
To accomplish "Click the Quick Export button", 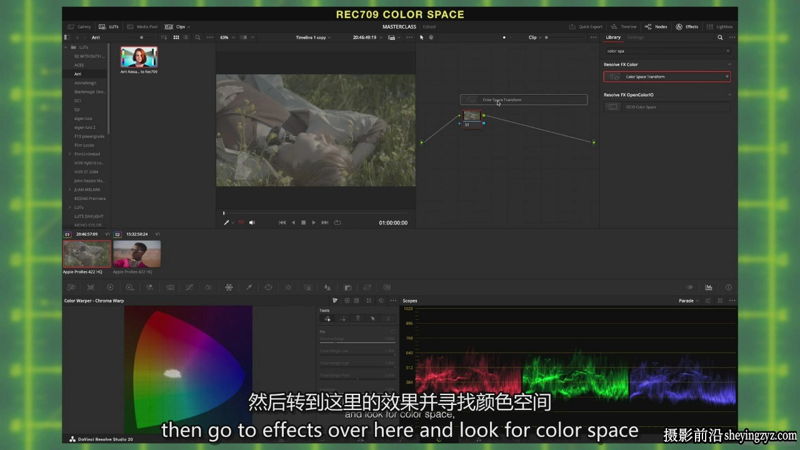I will tap(586, 27).
